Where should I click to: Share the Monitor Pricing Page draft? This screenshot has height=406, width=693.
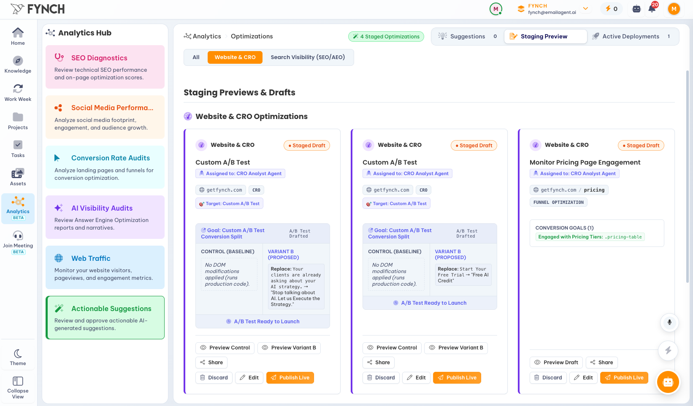click(602, 363)
